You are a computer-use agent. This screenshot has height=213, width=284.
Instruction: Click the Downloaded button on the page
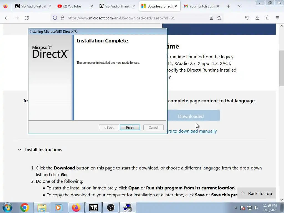click(193, 116)
